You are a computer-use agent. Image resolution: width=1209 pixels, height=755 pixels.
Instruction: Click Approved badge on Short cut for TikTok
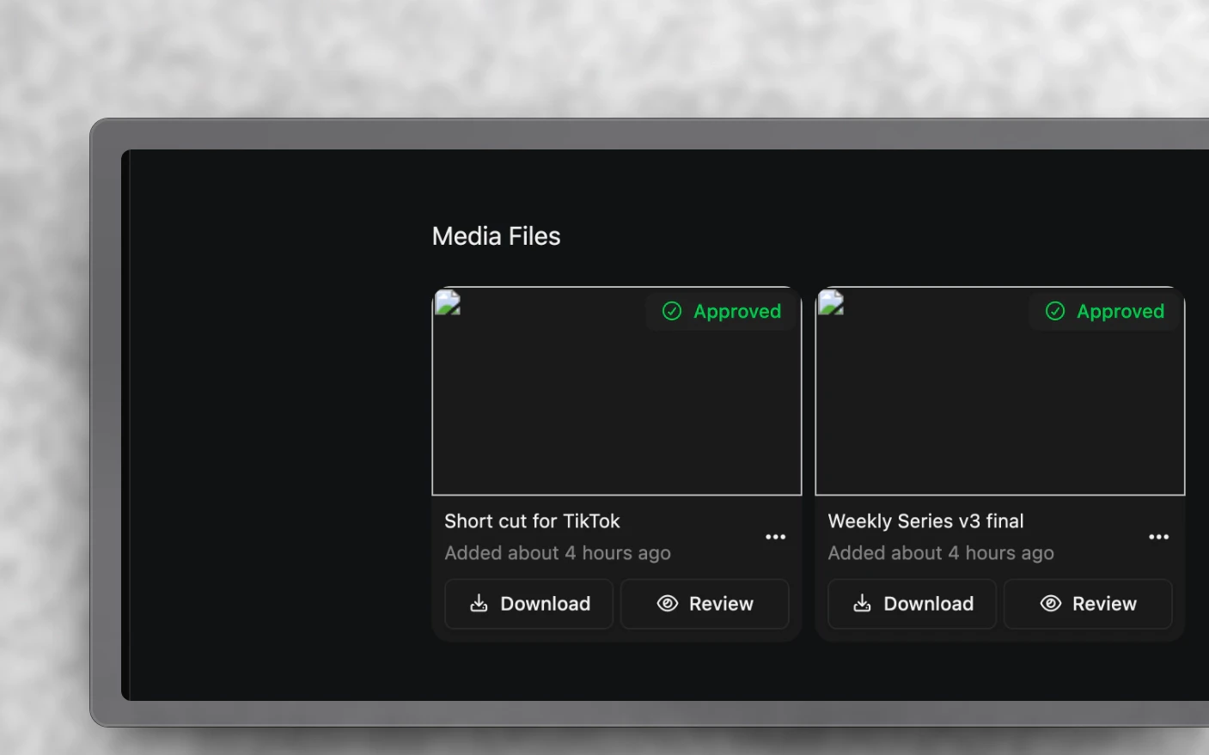coord(722,311)
